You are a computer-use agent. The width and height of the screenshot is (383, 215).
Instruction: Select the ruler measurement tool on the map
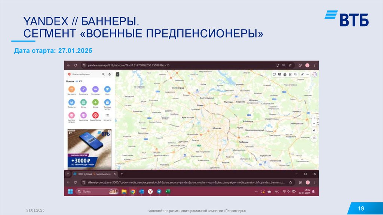[x=302, y=75]
